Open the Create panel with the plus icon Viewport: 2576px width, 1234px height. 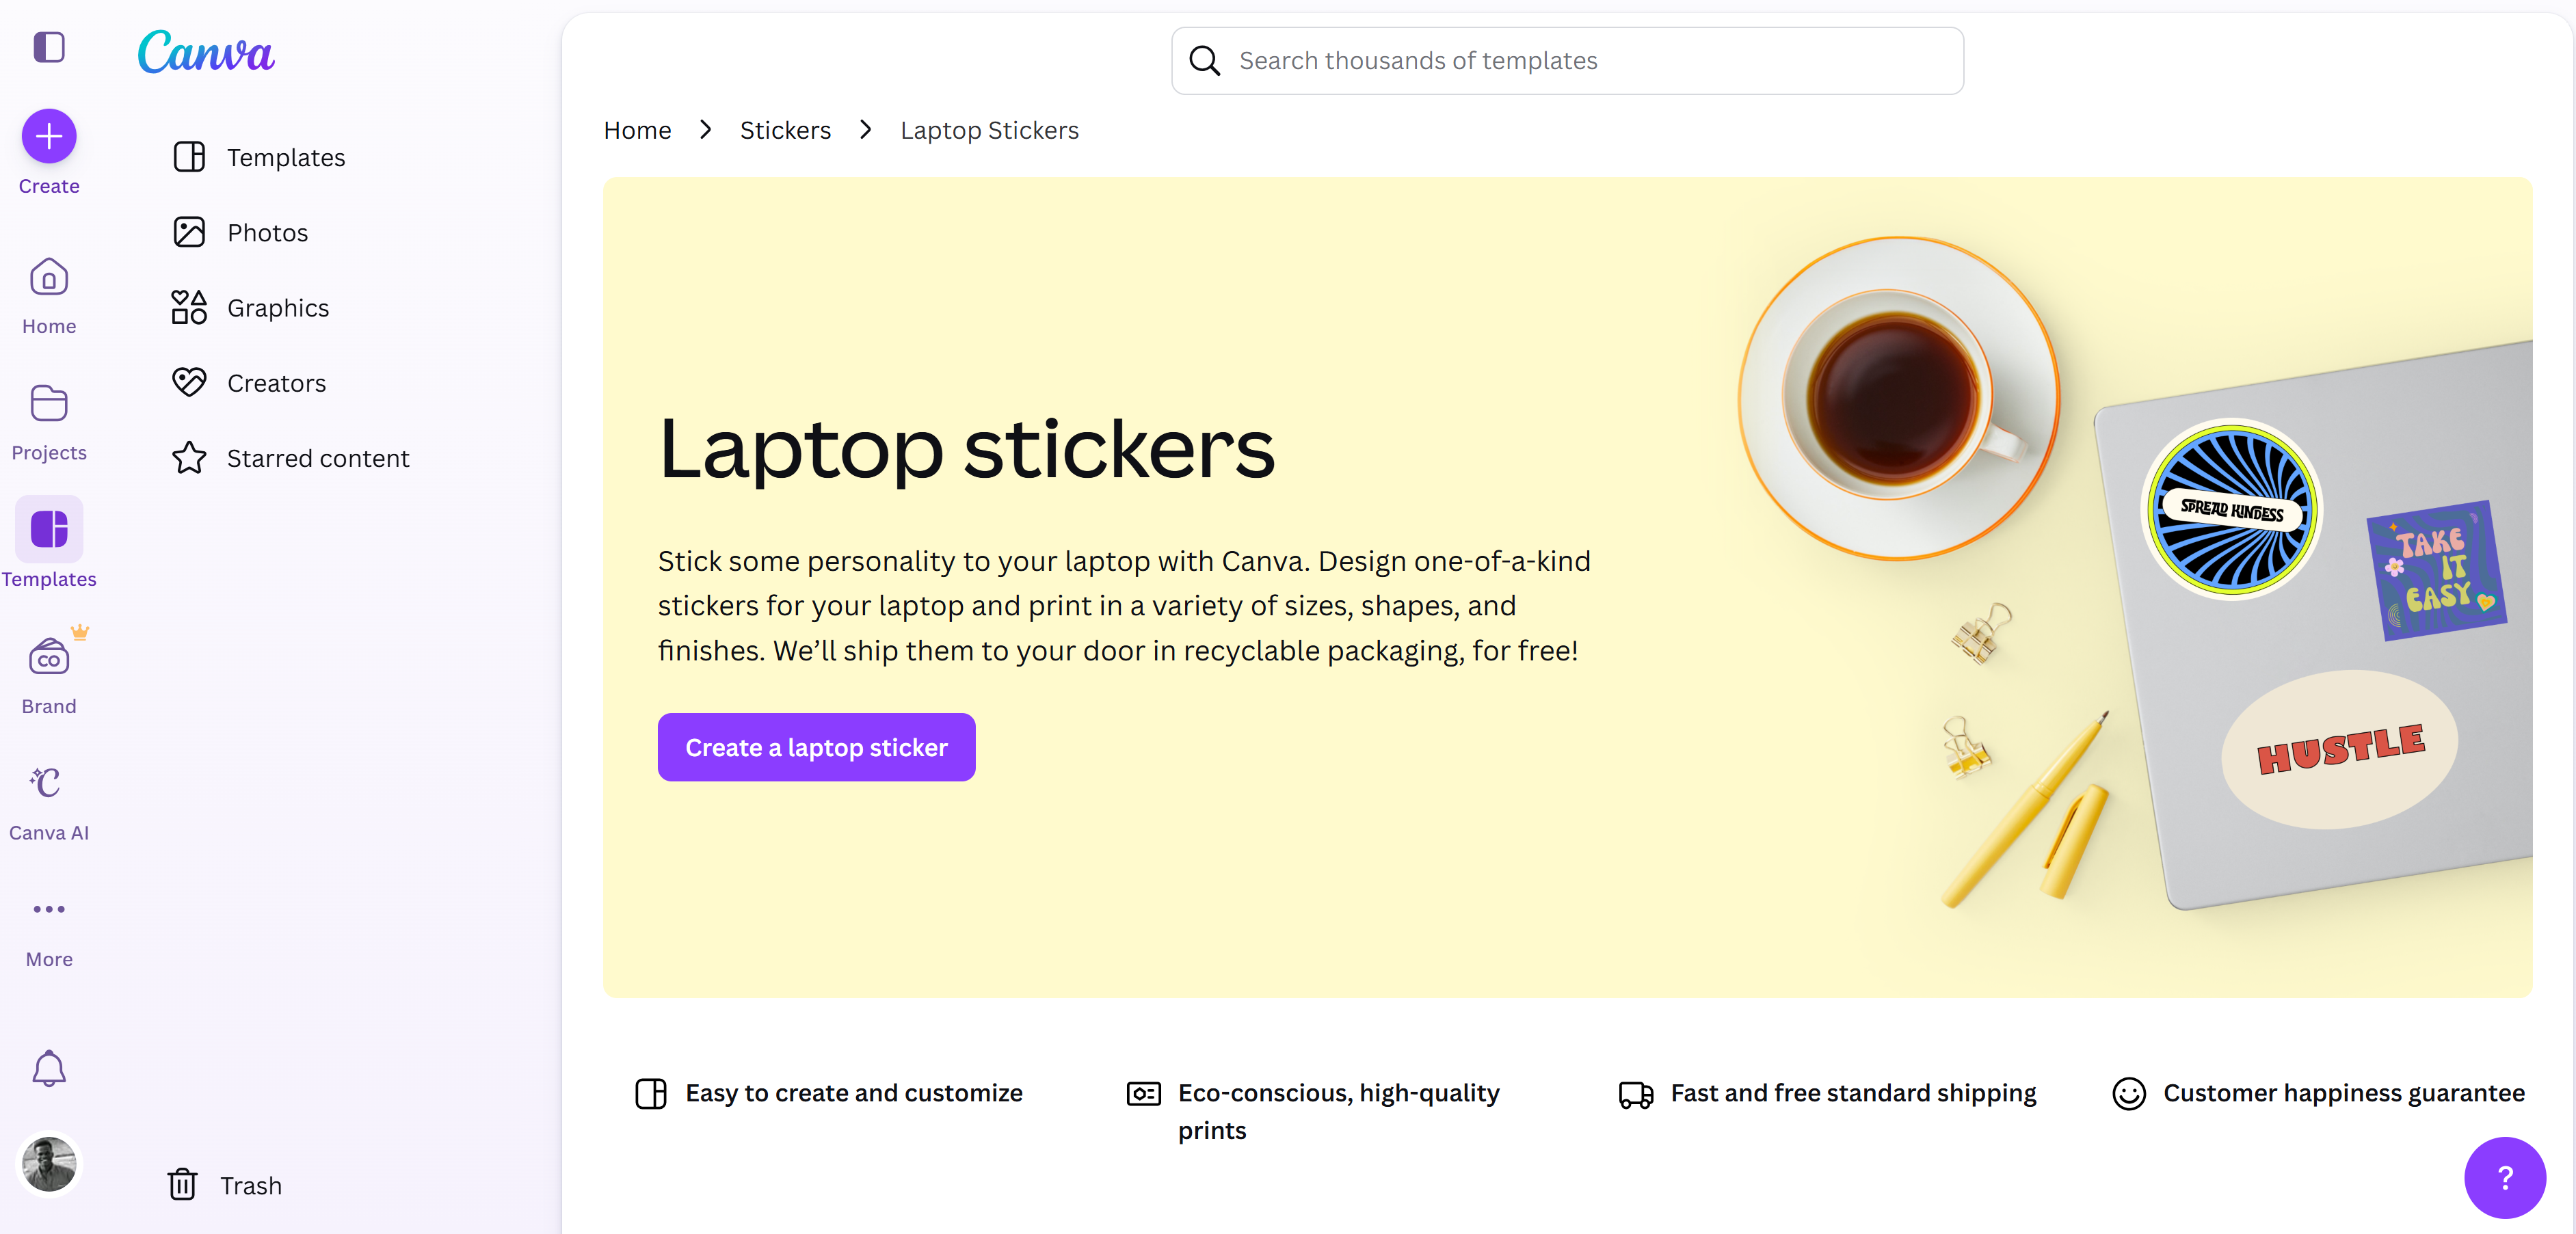point(48,135)
